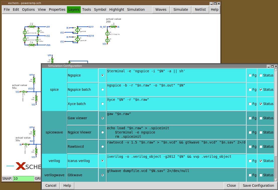Click the SNAP value input field

pyautogui.click(x=23, y=178)
